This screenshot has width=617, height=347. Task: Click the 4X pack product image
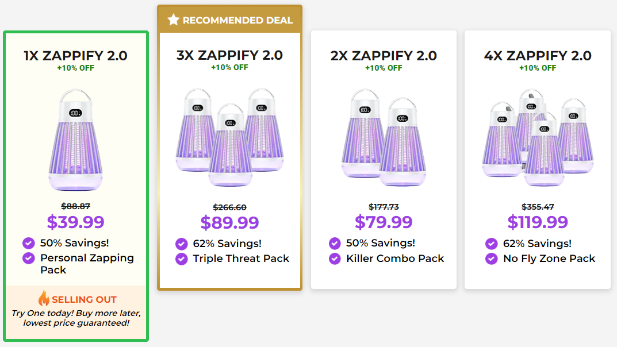537,138
